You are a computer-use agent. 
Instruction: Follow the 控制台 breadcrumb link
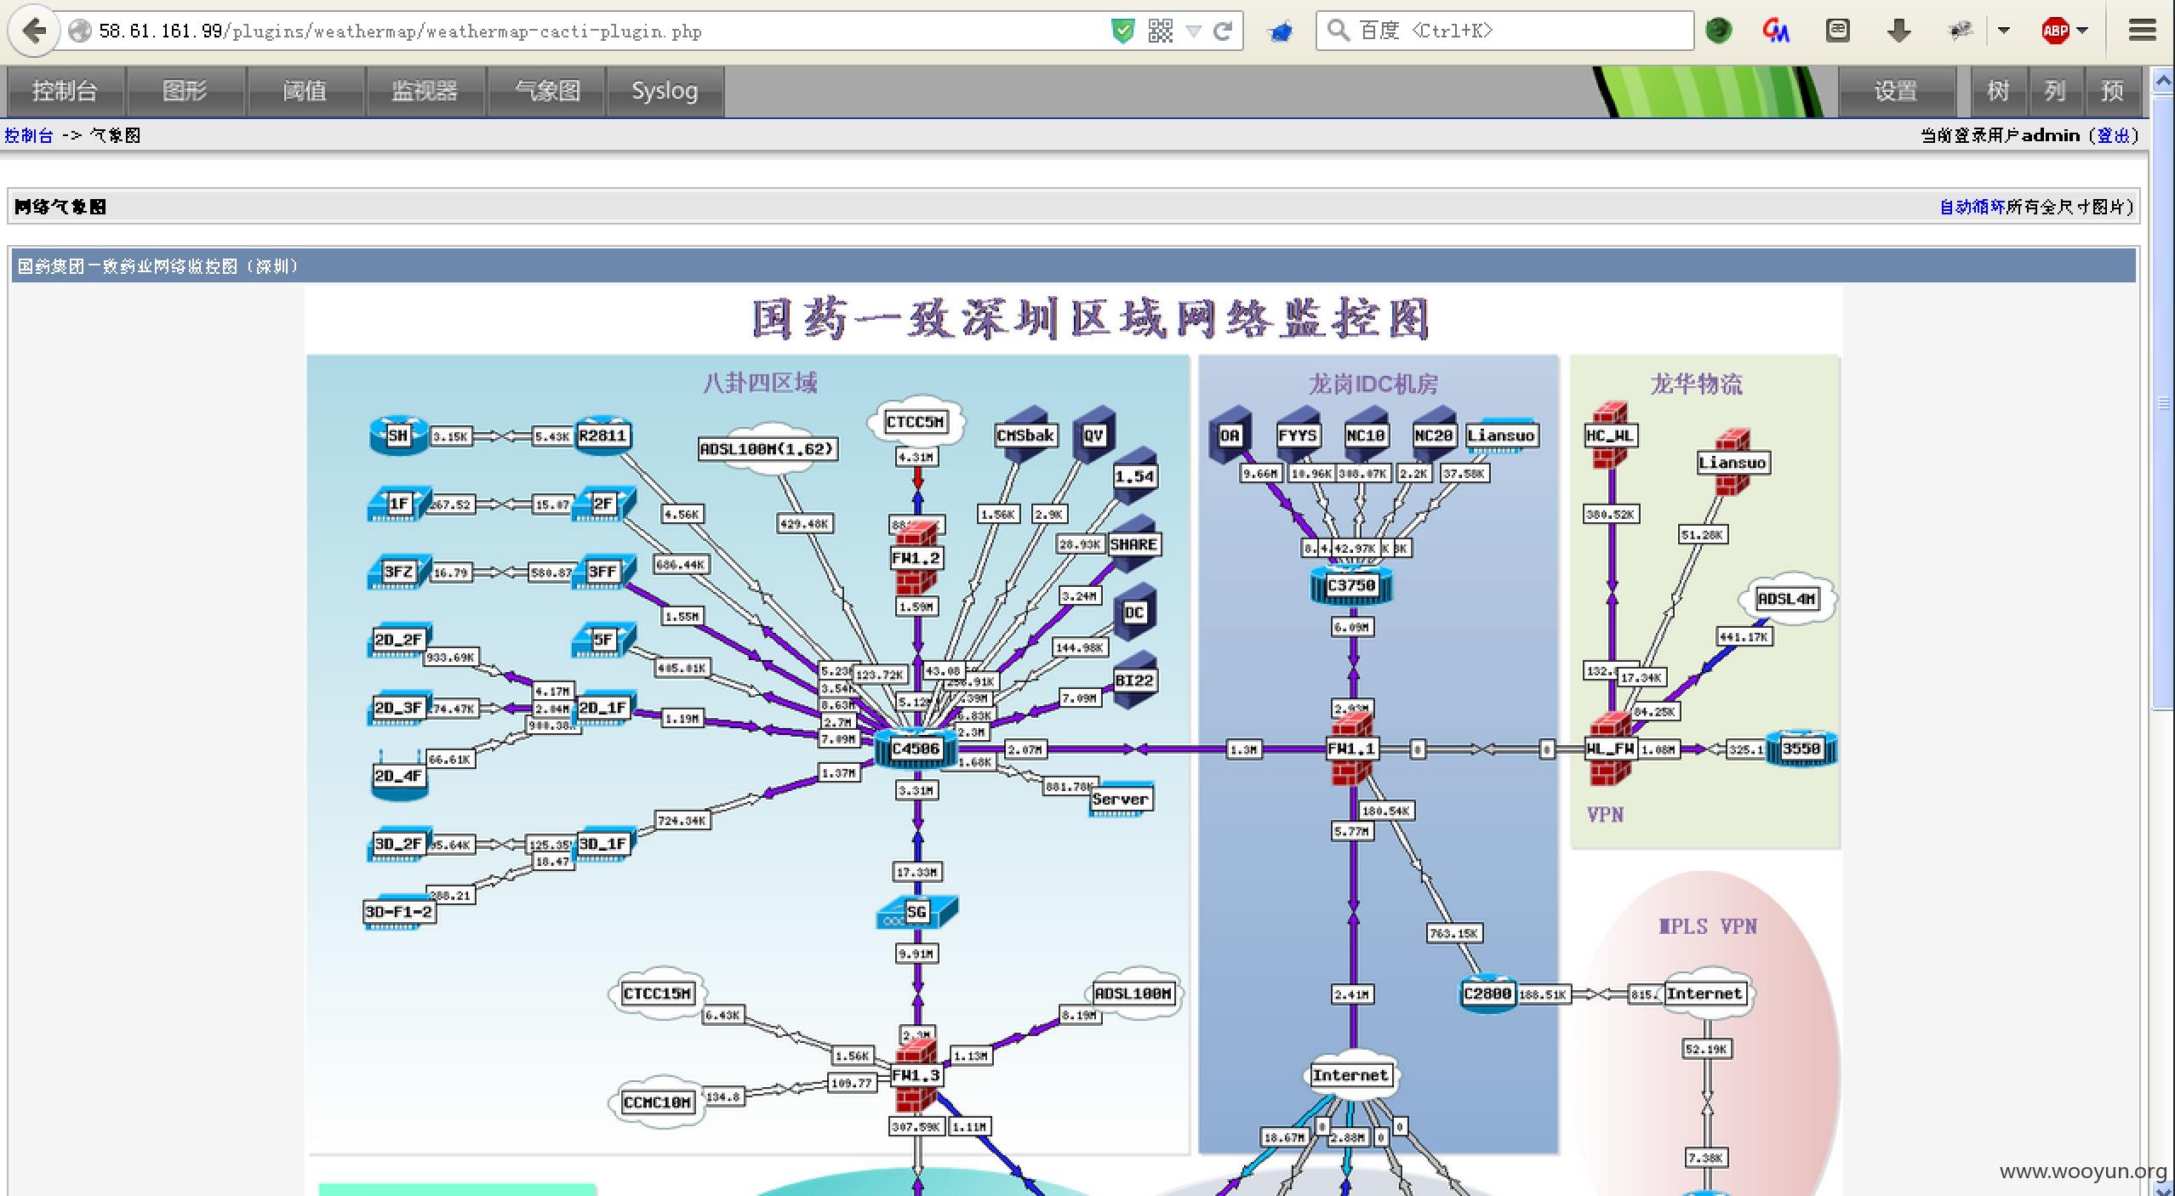(x=29, y=136)
